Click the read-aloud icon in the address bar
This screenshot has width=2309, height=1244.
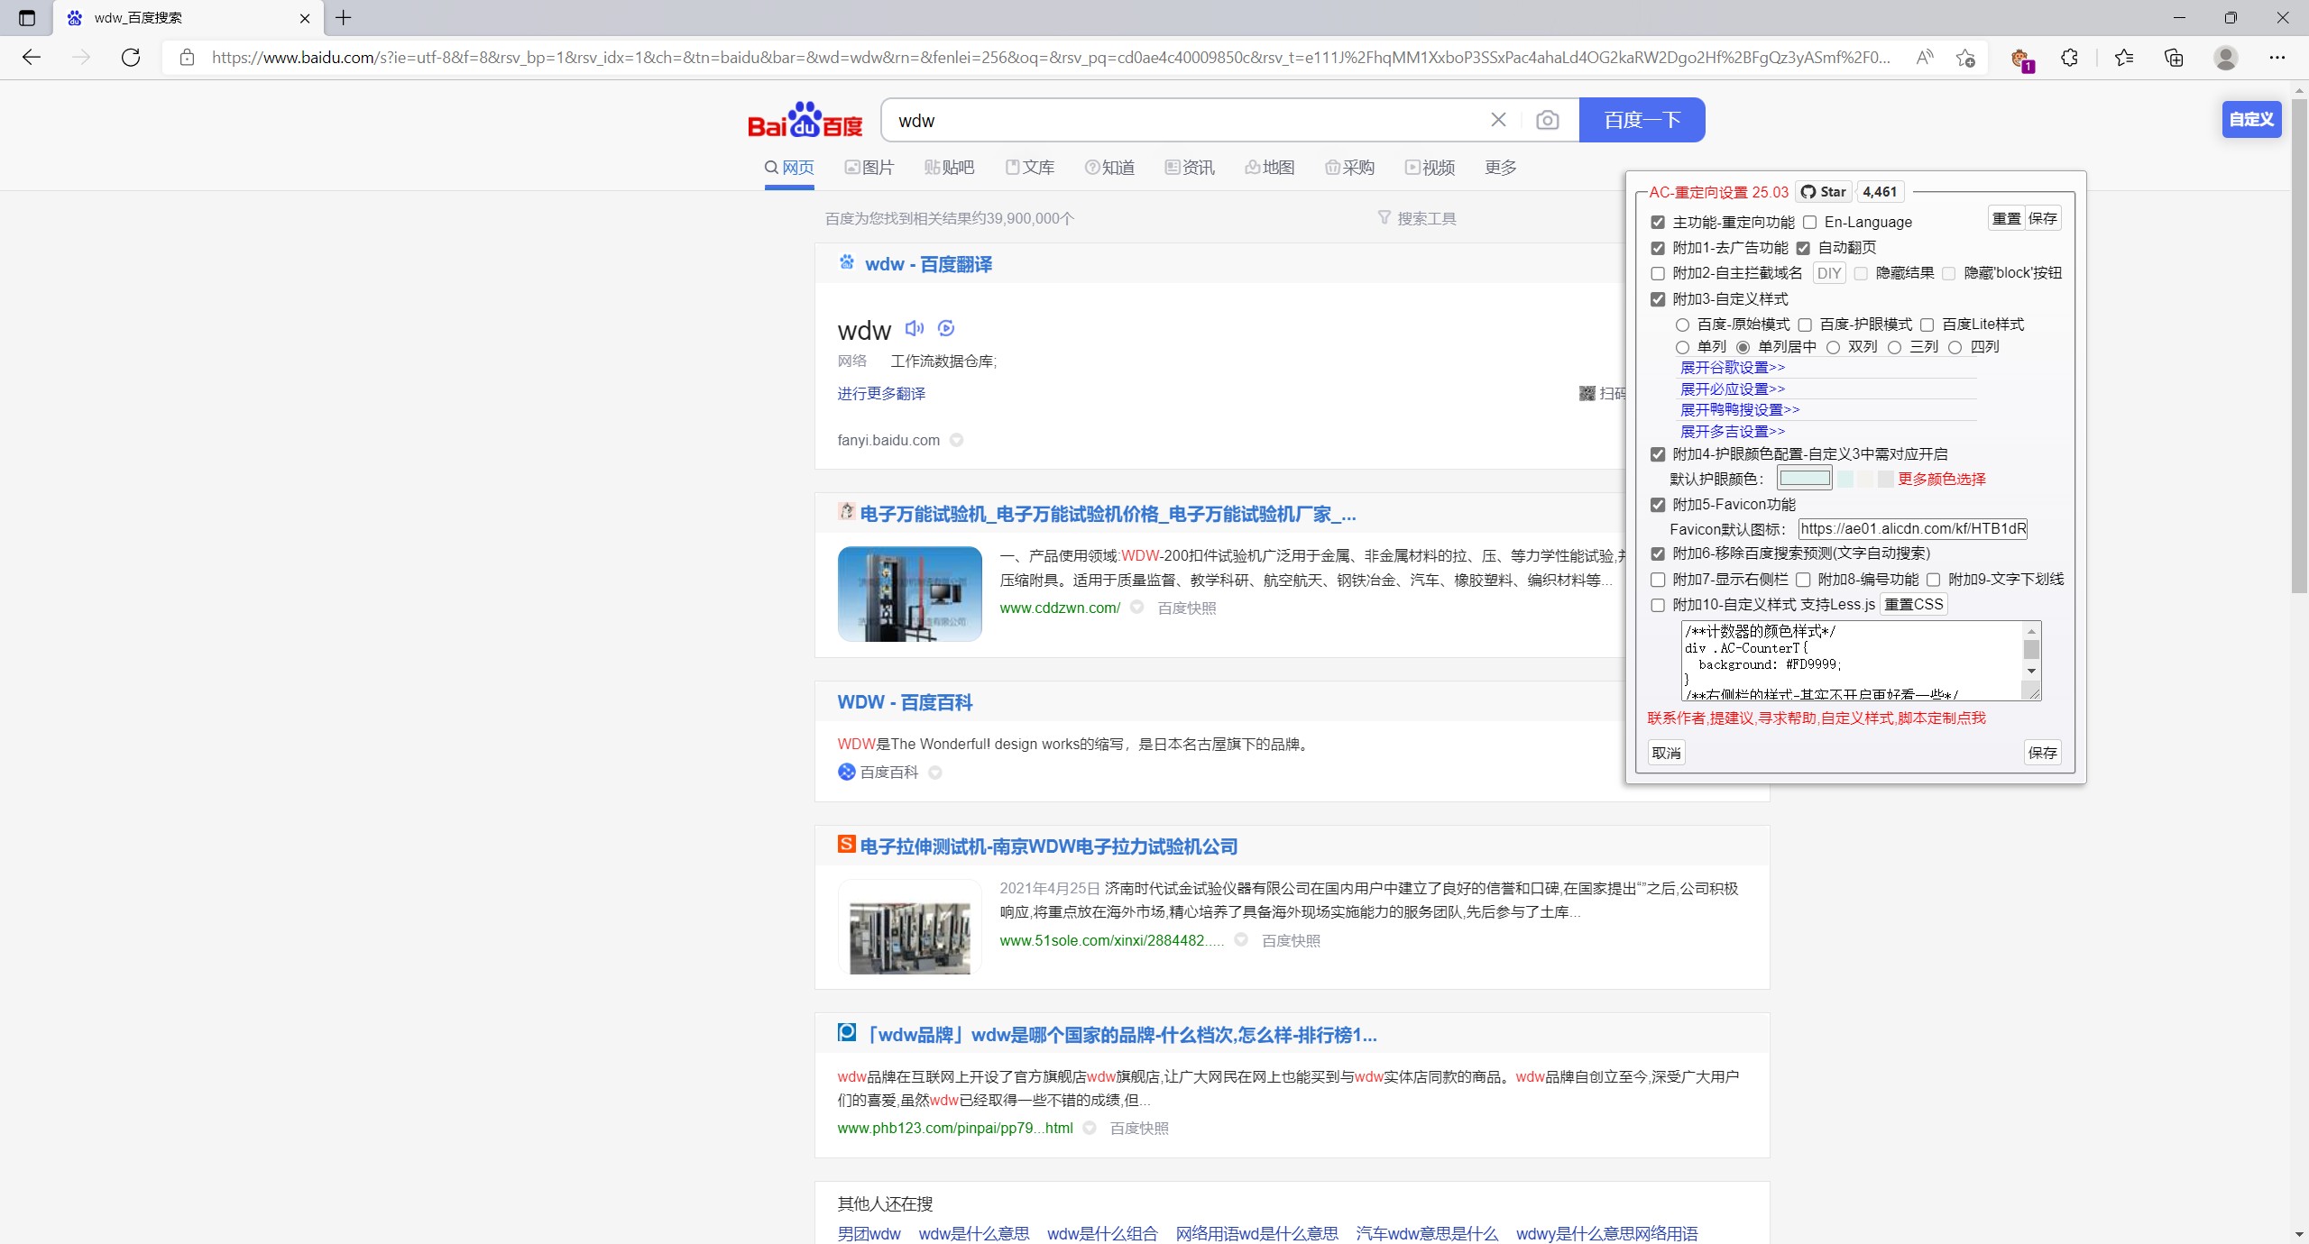click(x=1924, y=58)
